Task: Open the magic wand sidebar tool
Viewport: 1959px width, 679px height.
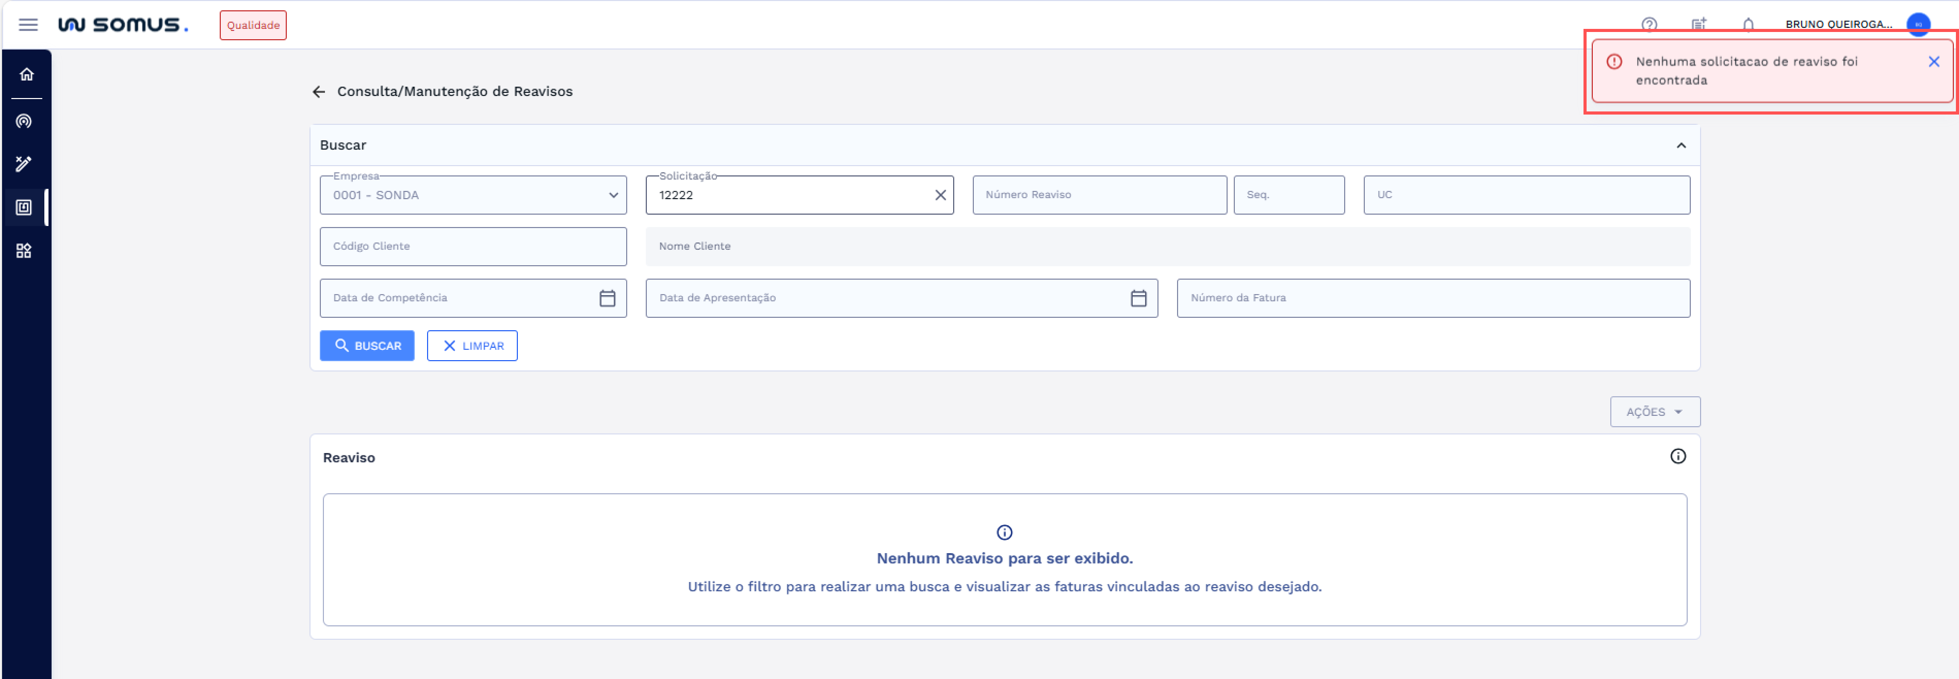Action: (24, 164)
